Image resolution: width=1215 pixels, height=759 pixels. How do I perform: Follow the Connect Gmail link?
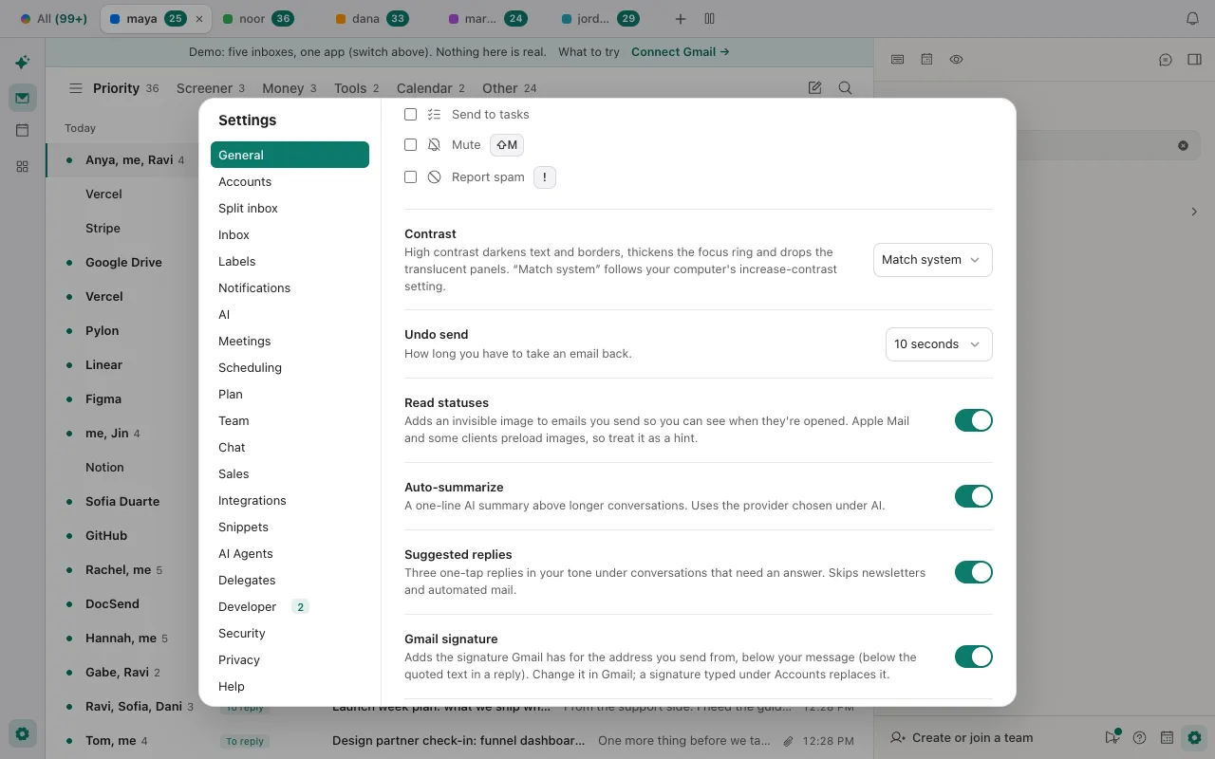681,52
